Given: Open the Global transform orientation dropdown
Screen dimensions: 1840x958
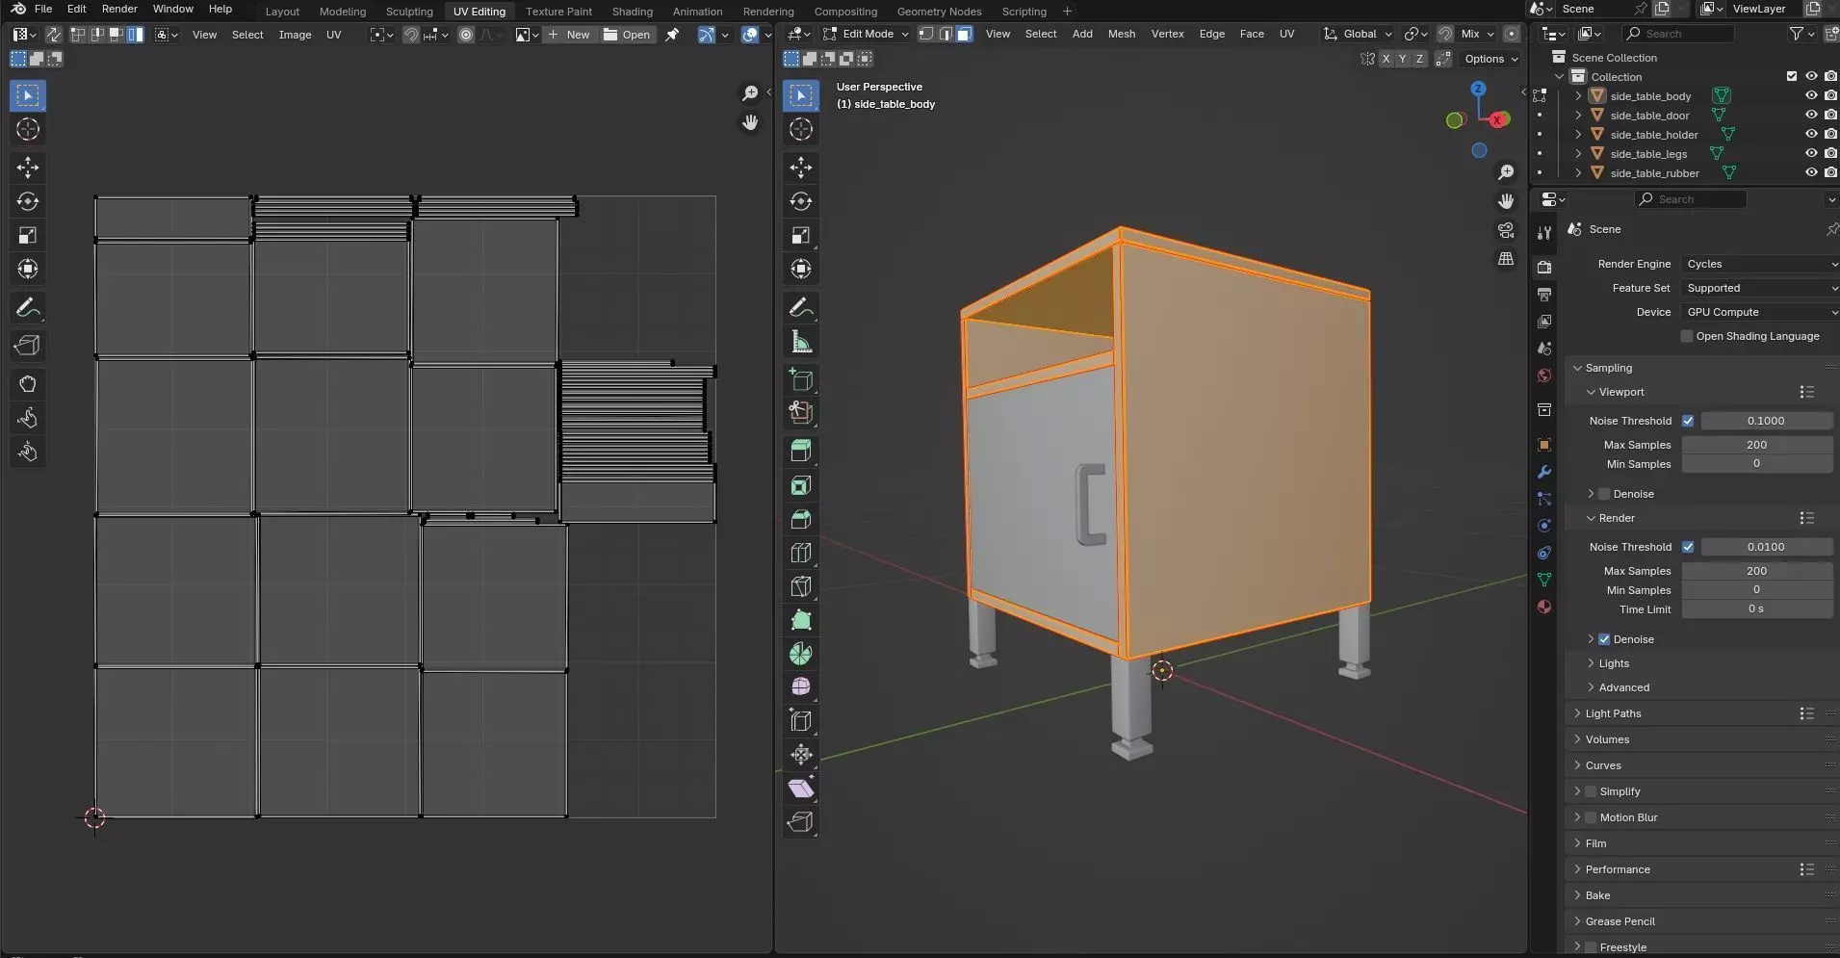Looking at the screenshot, I should pos(1359,34).
